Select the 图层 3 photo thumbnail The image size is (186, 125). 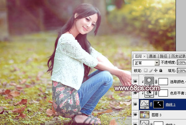pos(144,115)
